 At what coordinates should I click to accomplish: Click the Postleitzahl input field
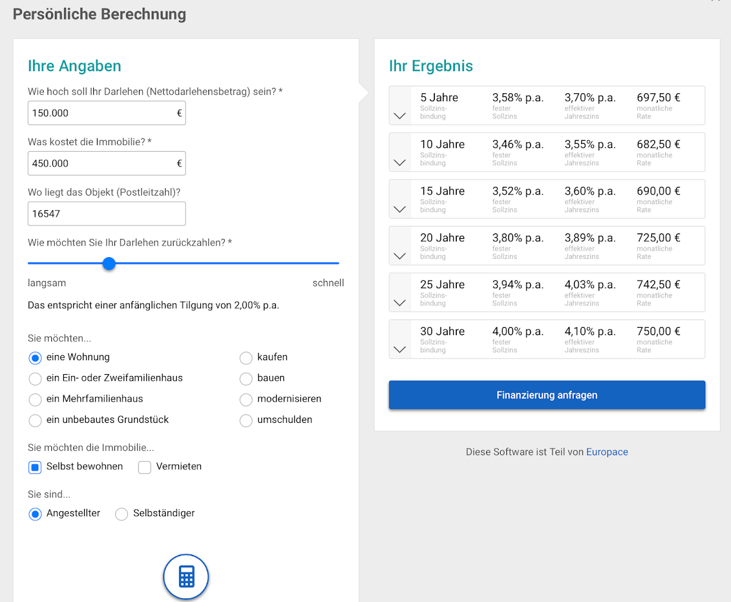click(107, 214)
